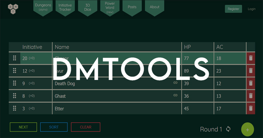Edit Death Dog AC value 12

(219, 83)
